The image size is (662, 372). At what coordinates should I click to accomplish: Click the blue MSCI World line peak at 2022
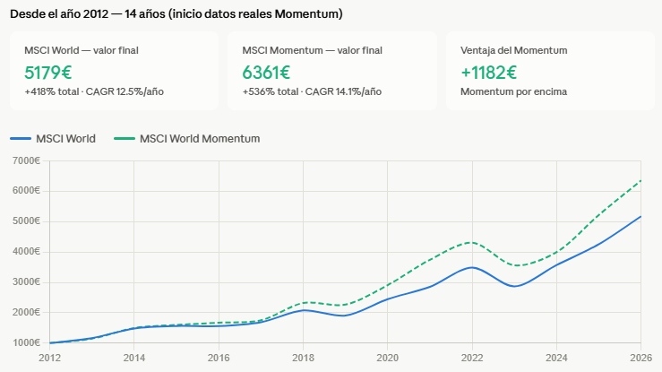472,268
